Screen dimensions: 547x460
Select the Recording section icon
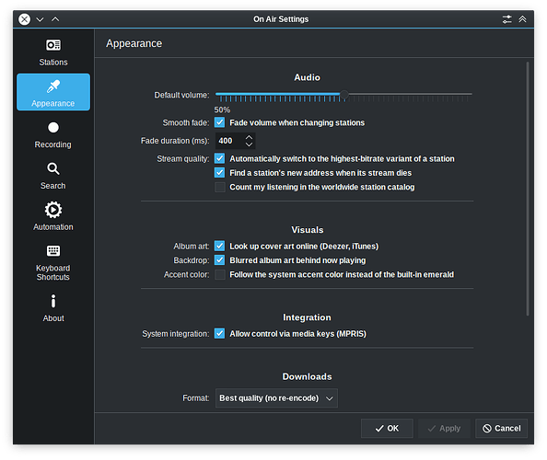point(53,128)
